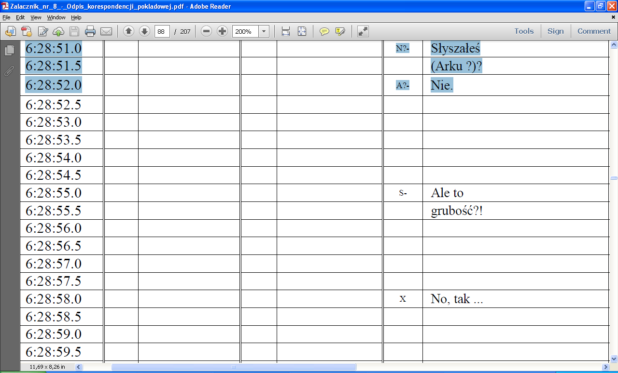Show the Attachments paperclip panel

[x=9, y=71]
